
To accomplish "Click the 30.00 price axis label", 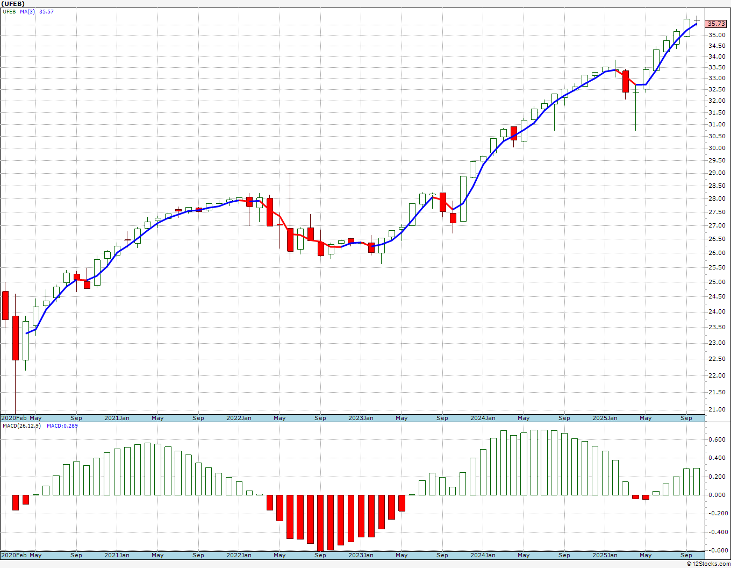I will pos(716,148).
